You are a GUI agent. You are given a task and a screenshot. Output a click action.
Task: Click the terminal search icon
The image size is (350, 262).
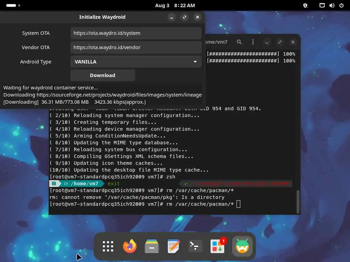point(239,42)
